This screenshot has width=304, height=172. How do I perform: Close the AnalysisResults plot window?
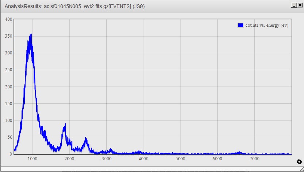[x=299, y=5]
